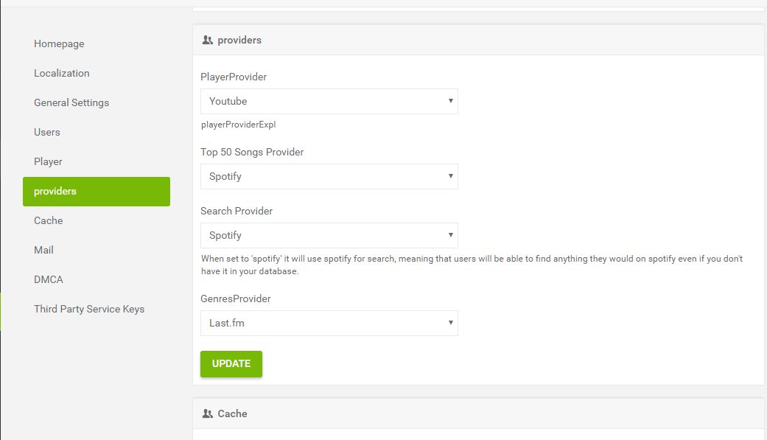Open Localization in the sidebar

[x=61, y=73]
